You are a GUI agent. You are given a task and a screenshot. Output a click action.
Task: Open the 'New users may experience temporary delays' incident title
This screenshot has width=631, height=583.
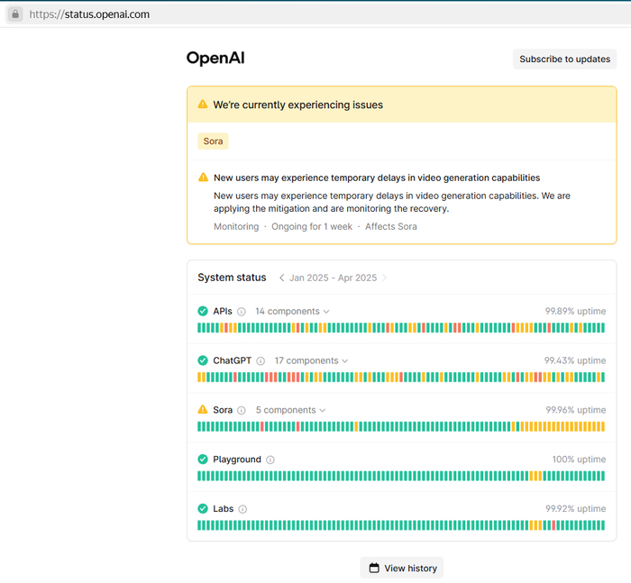[377, 178]
